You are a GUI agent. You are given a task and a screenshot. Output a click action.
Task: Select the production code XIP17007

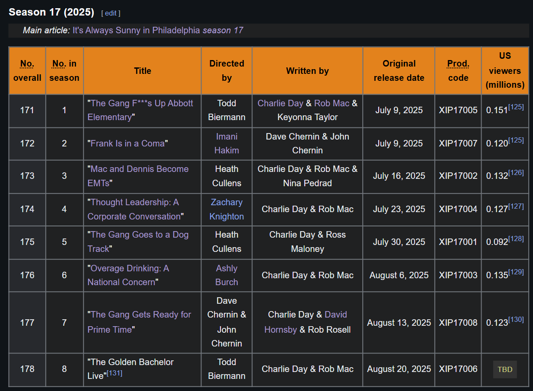tap(458, 143)
